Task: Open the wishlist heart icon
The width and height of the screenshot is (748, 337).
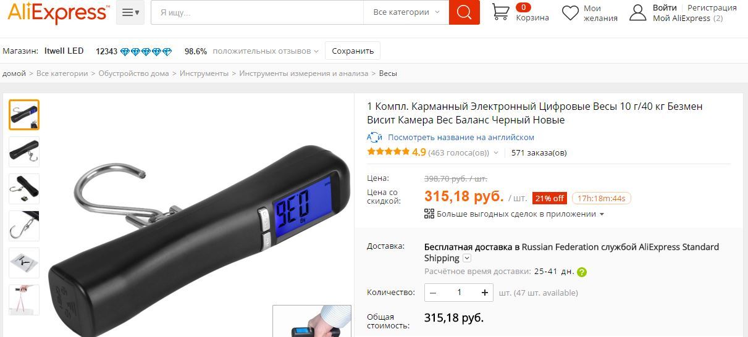Action: point(571,12)
